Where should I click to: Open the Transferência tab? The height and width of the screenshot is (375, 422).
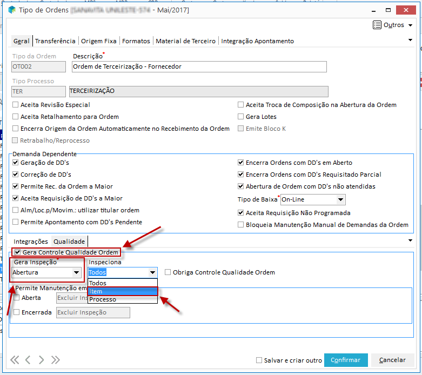pyautogui.click(x=55, y=41)
